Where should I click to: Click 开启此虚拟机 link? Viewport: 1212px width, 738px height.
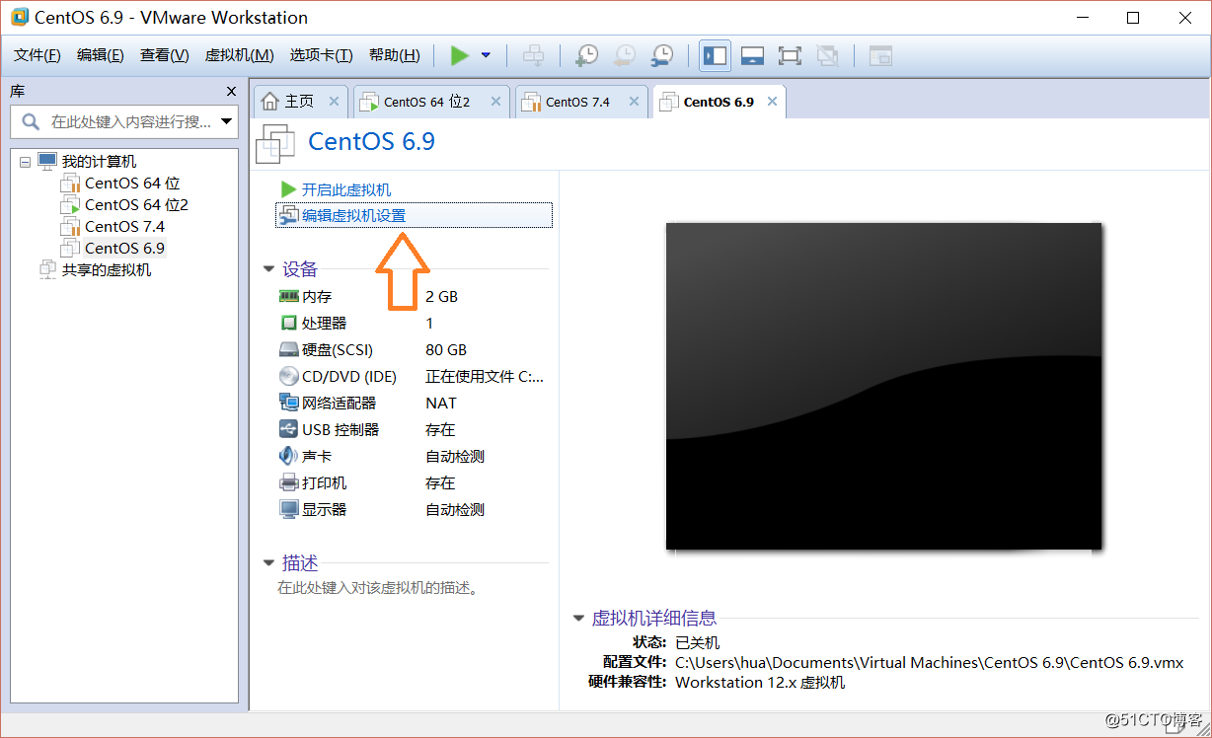pyautogui.click(x=346, y=189)
